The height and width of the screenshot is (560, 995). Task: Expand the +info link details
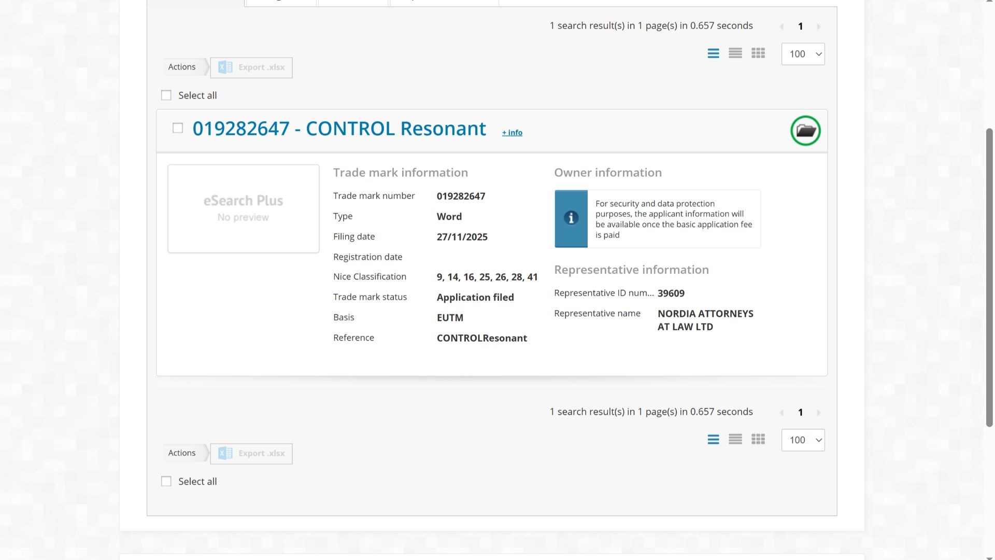[512, 133]
